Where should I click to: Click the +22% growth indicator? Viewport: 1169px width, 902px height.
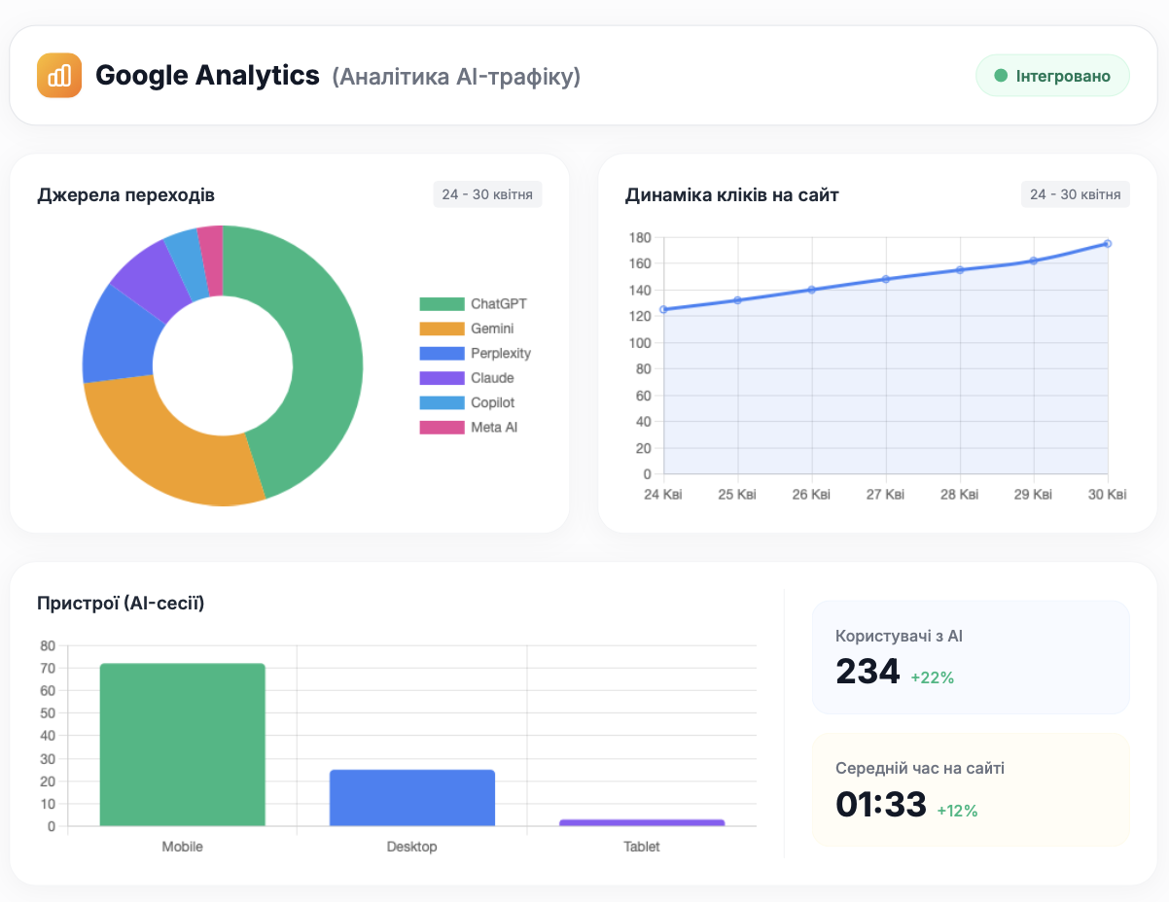click(933, 677)
